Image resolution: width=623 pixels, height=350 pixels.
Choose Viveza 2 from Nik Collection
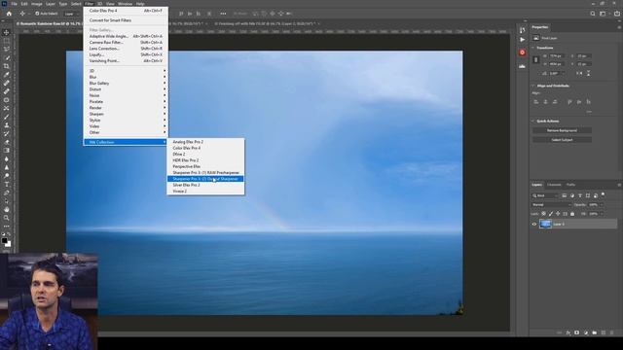[205, 192]
